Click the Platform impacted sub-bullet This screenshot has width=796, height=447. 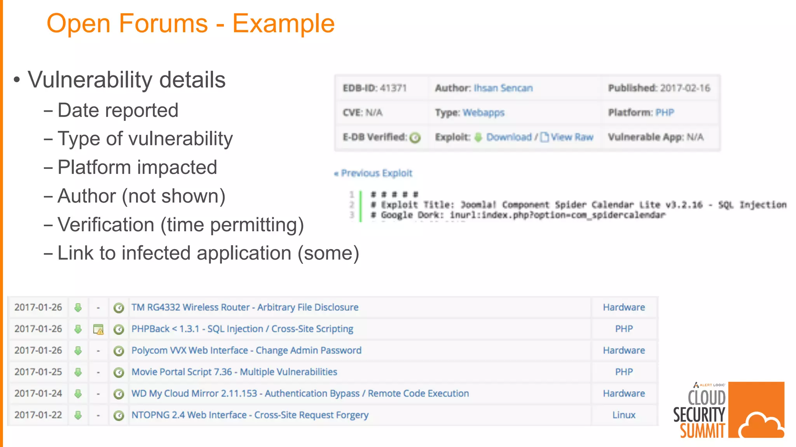click(x=137, y=168)
